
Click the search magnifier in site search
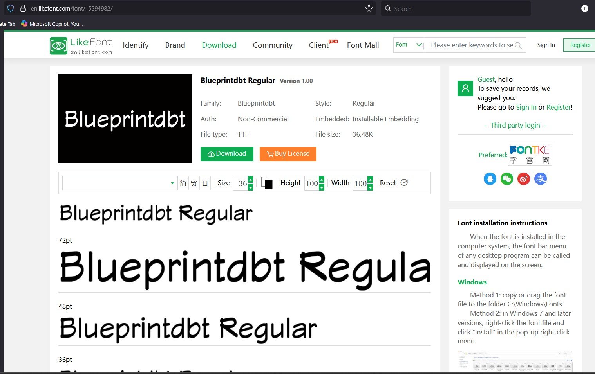[518, 45]
